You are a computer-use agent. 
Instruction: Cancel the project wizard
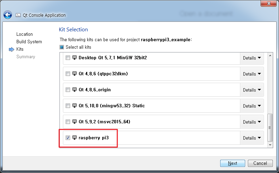click(x=260, y=163)
